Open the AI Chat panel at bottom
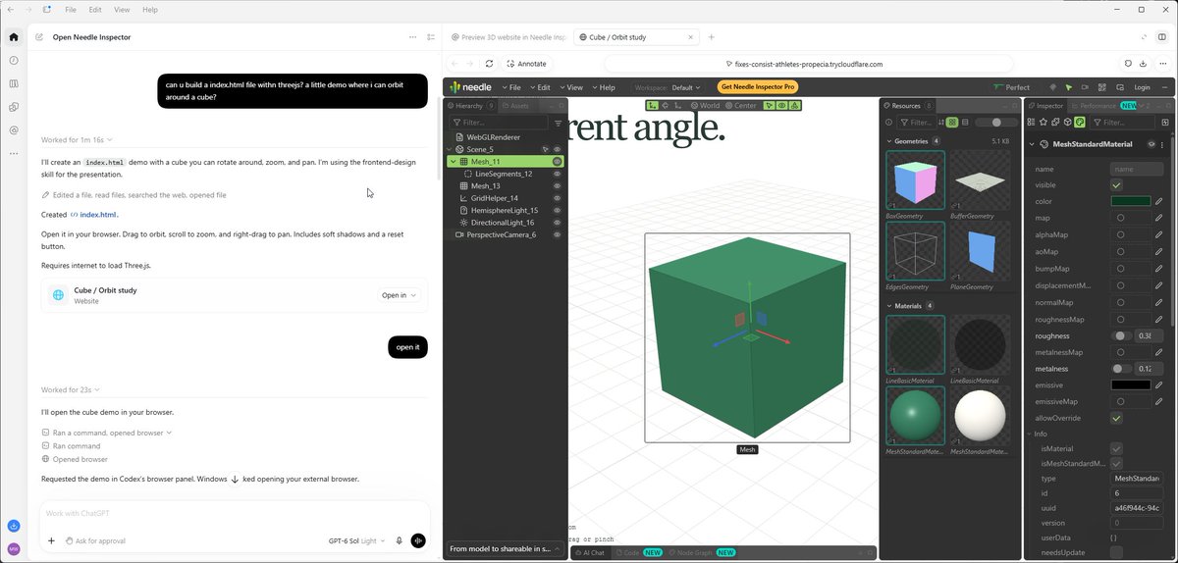This screenshot has height=563, width=1178. point(589,552)
